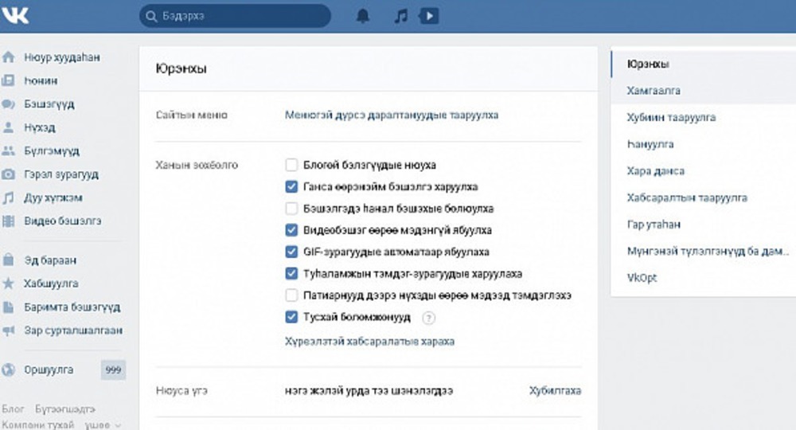This screenshot has width=796, height=430.
Task: Open Менюгэй дүрсэ даралтануудые тааруулха link
Action: [x=392, y=115]
